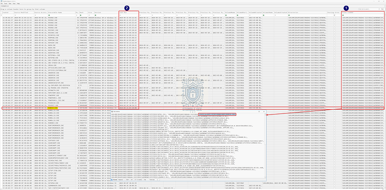Select the NOTEPAD++.EXE executable name cell
Screen dimensions: 386x190
62,55
